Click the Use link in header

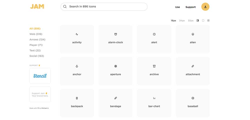click(x=177, y=7)
